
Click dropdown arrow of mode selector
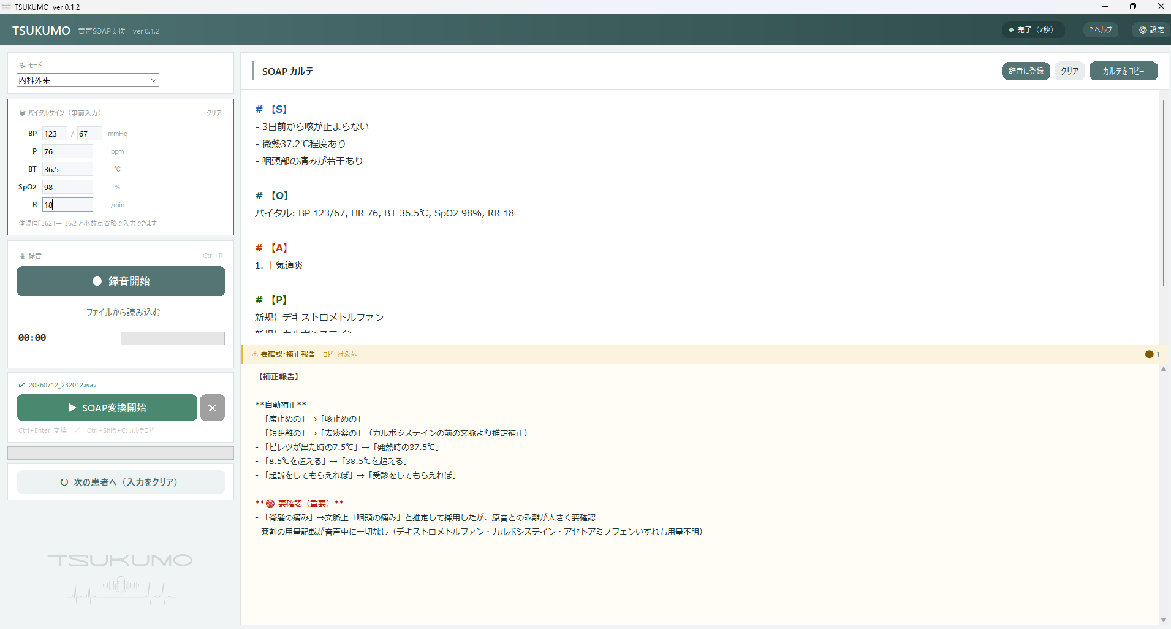154,80
